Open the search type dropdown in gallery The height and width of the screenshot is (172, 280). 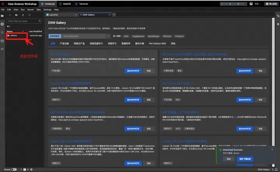[x=55, y=36]
